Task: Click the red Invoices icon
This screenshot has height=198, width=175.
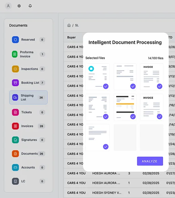Action: click(x=15, y=126)
